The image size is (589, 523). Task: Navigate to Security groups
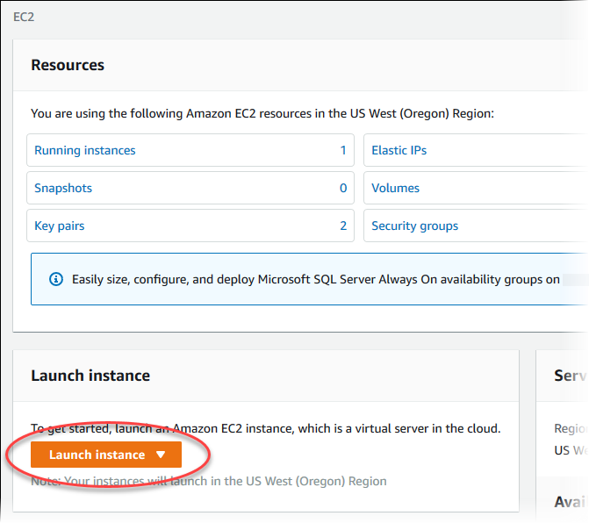click(x=414, y=226)
